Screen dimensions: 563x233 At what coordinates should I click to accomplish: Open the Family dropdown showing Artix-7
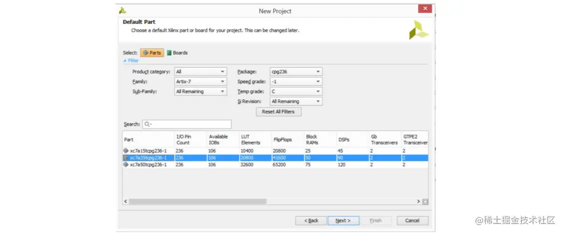(x=200, y=82)
